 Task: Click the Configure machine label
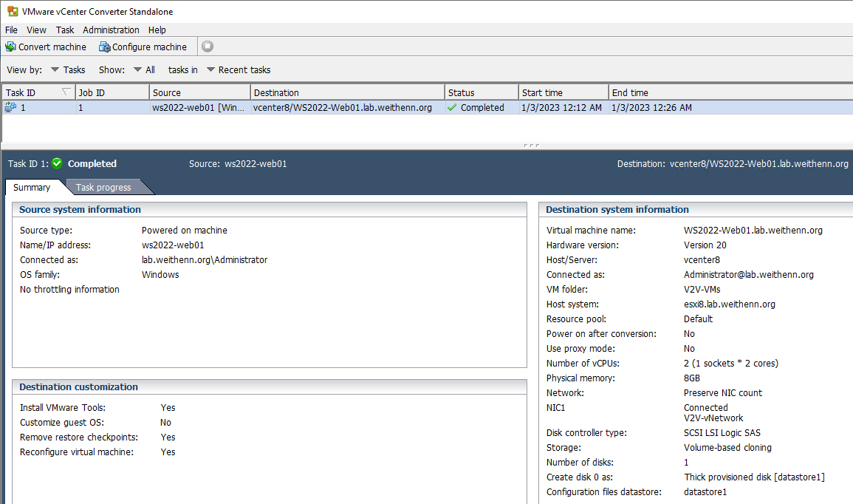pos(150,47)
